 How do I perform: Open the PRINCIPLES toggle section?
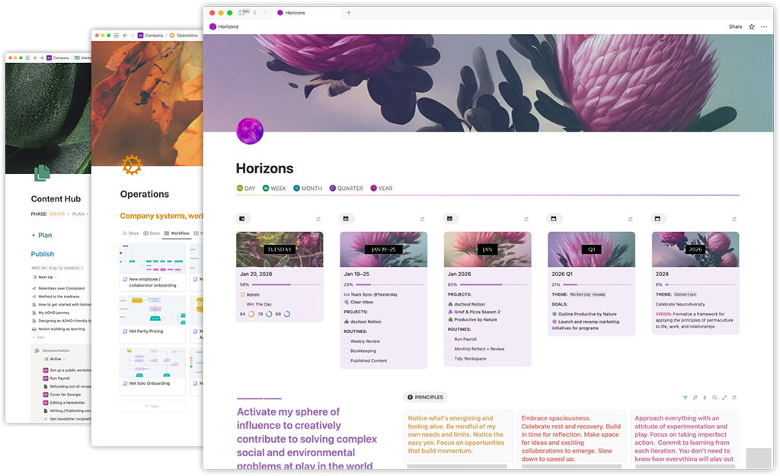click(425, 396)
